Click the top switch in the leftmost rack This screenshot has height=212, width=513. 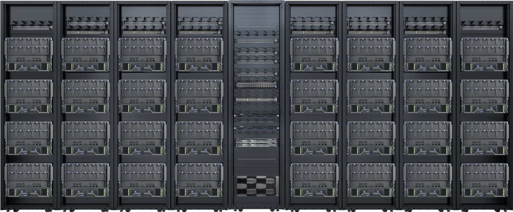(x=31, y=27)
